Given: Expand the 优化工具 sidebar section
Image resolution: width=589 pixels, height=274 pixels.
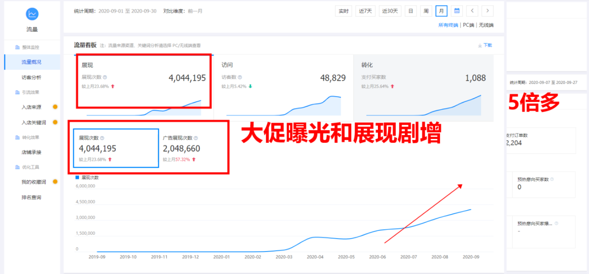Looking at the screenshot, I should (x=30, y=167).
